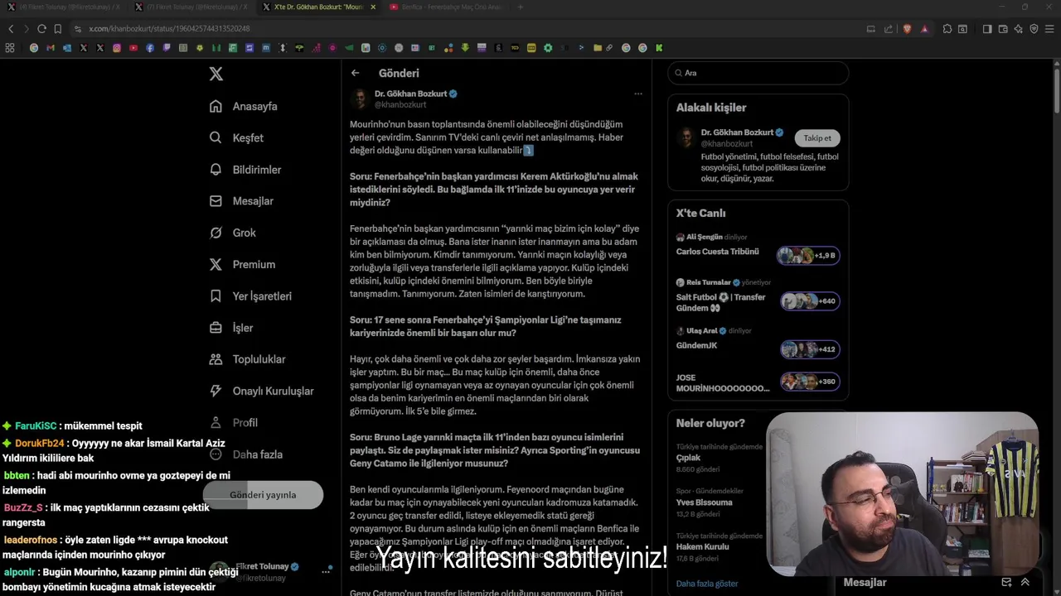
Task: Open Dr. Gökhan Bozkurt post author name
Action: pyautogui.click(x=410, y=94)
